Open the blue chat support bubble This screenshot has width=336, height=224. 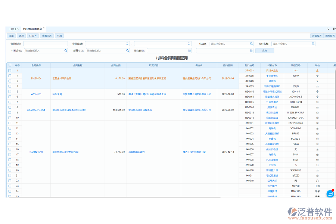pyautogui.click(x=330, y=193)
